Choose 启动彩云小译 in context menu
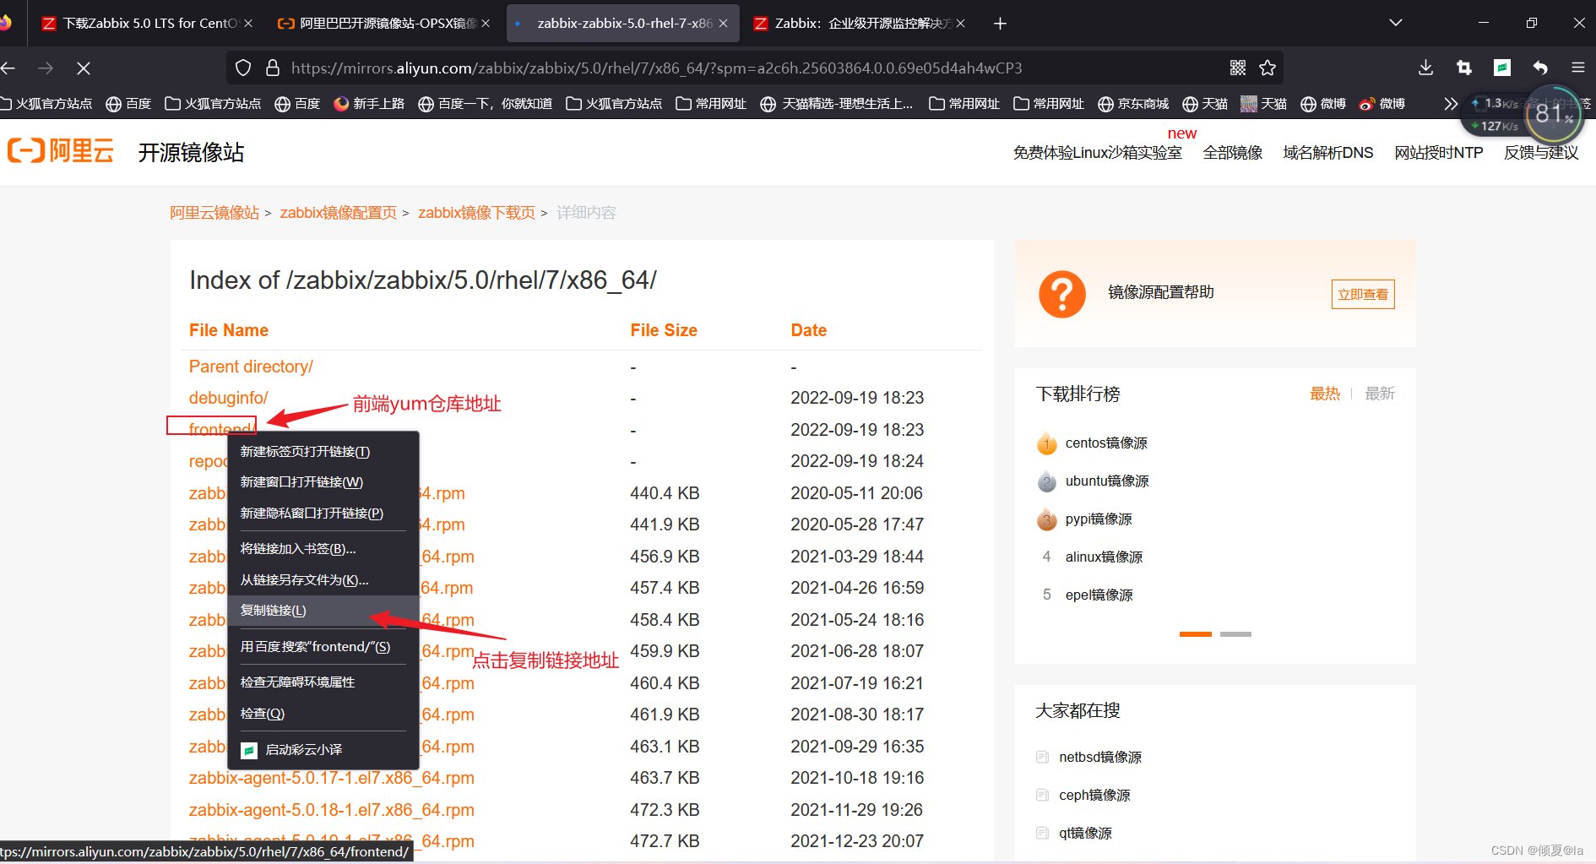This screenshot has width=1596, height=864. [323, 750]
